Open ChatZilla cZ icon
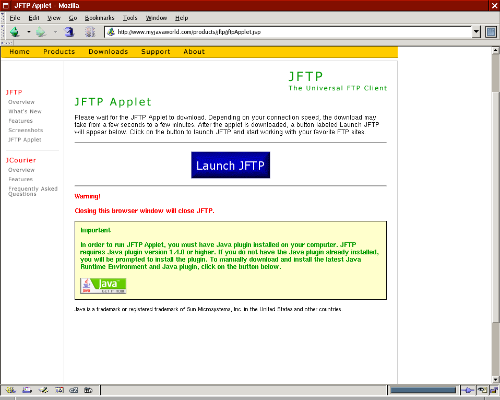The height and width of the screenshot is (400, 500). coord(74,390)
